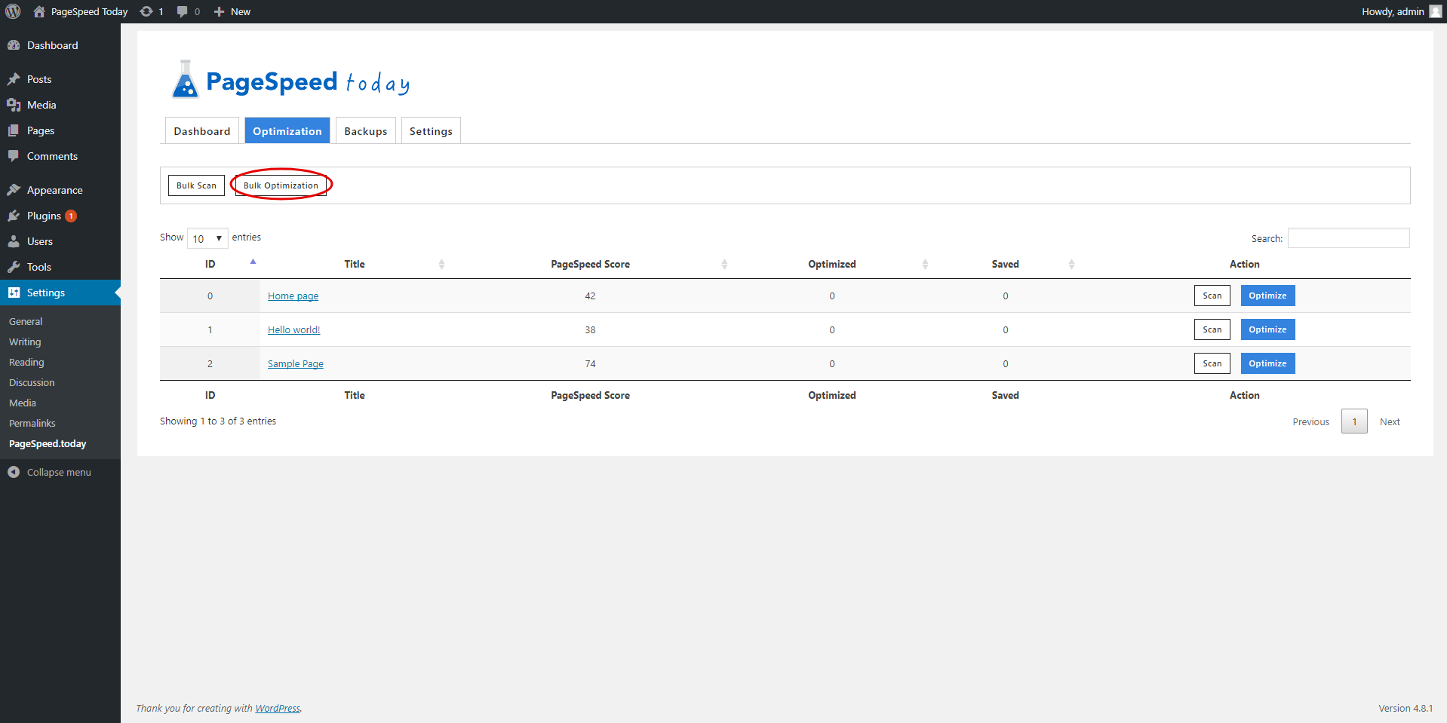Click the Plugins plug icon
This screenshot has height=723, width=1447.
(x=14, y=216)
